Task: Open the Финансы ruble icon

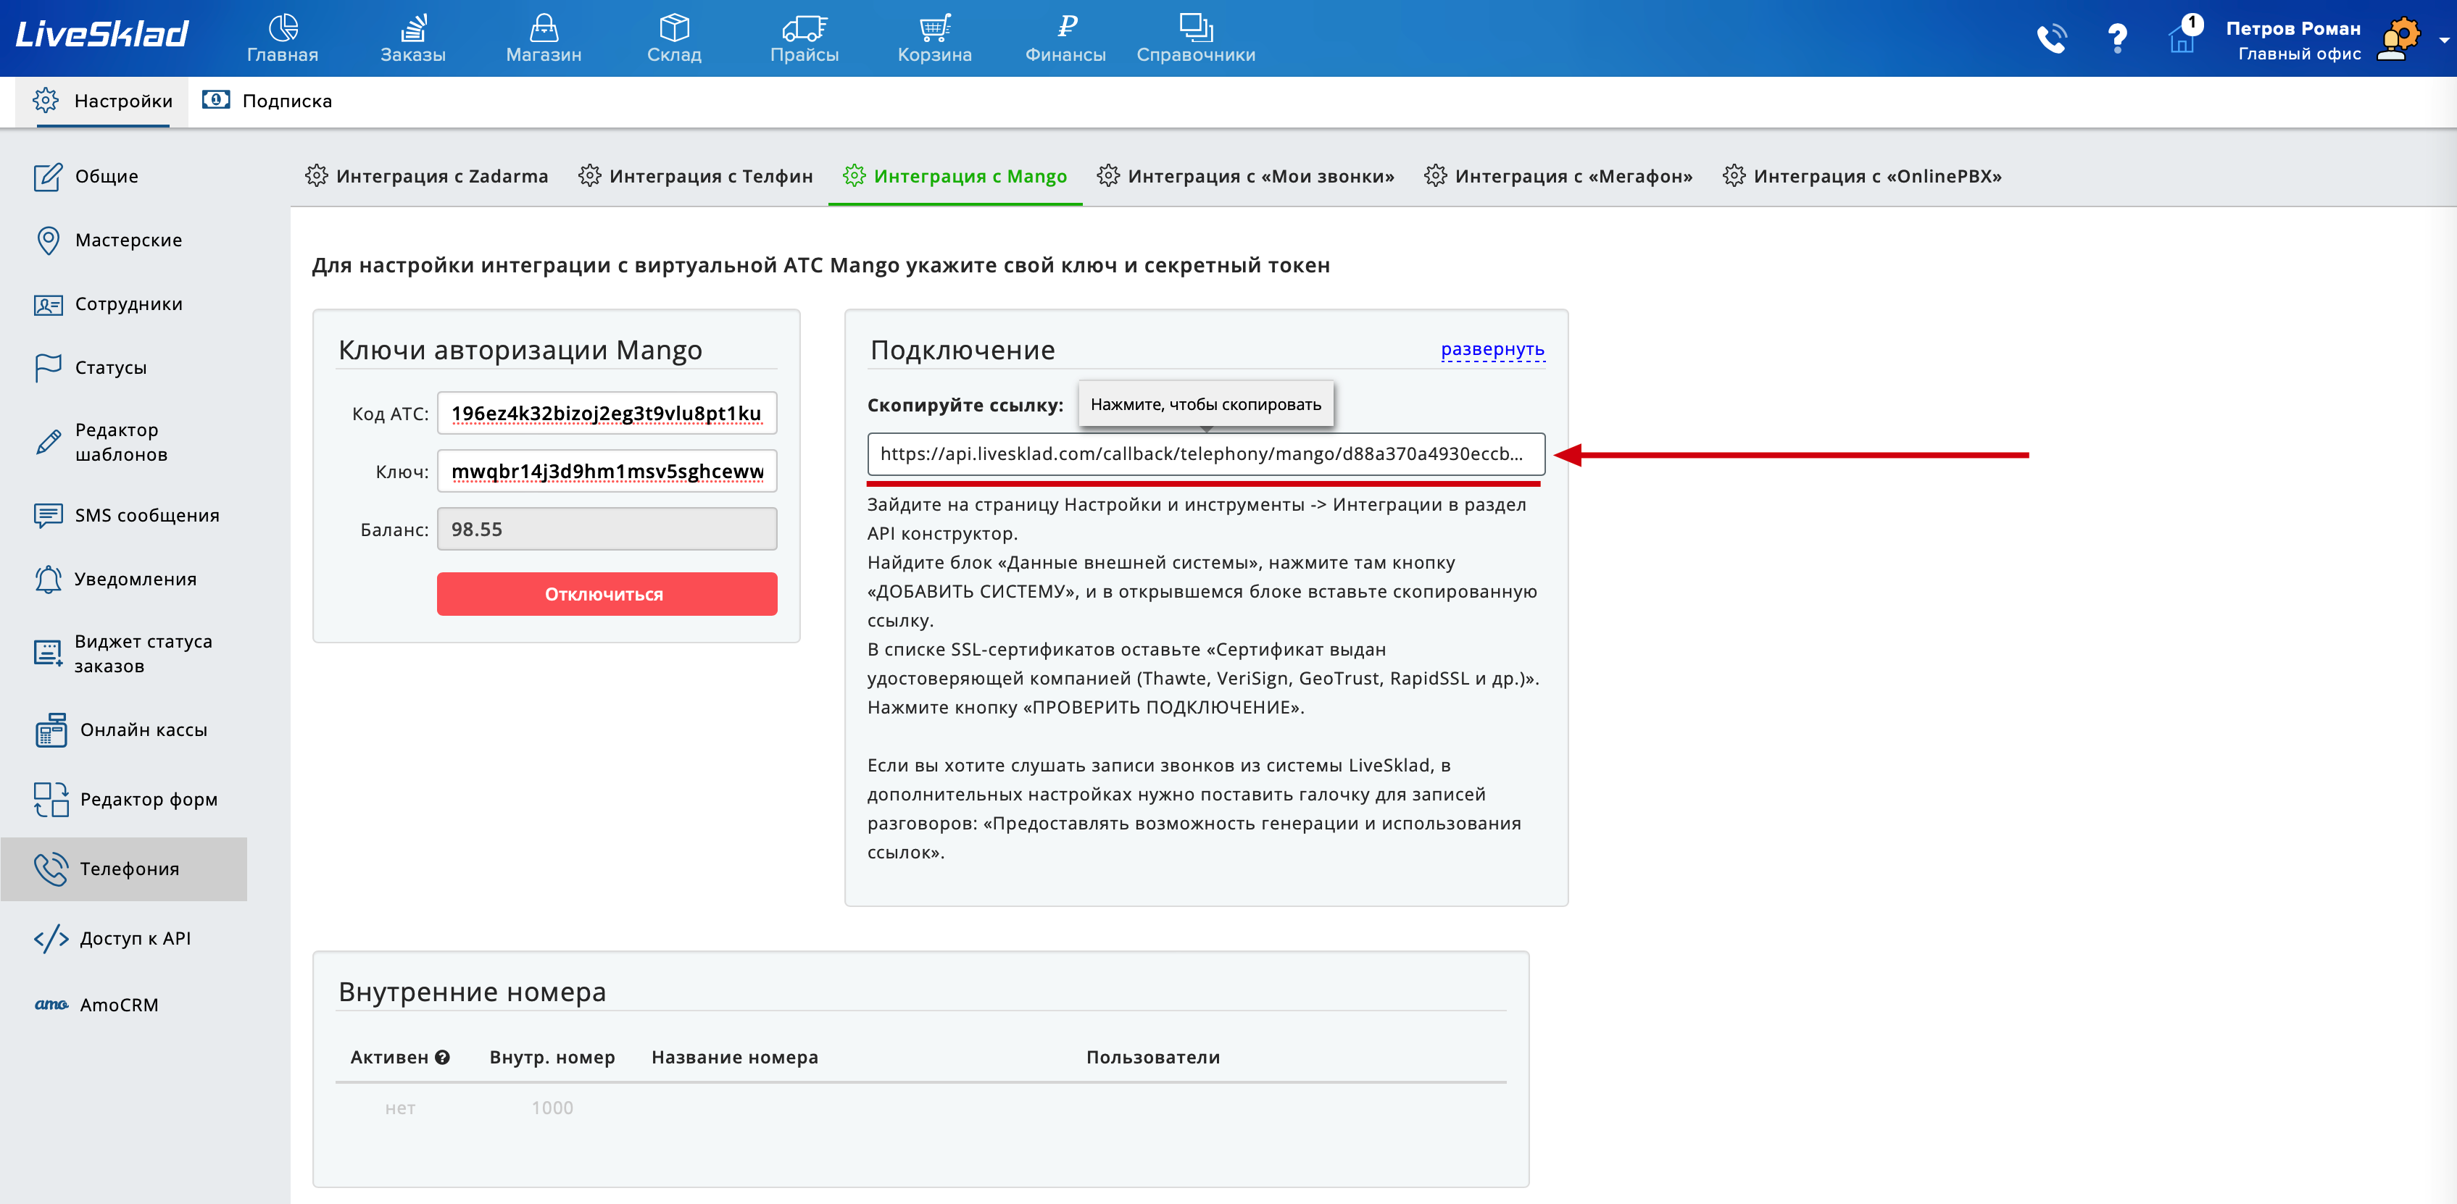Action: point(1065,38)
